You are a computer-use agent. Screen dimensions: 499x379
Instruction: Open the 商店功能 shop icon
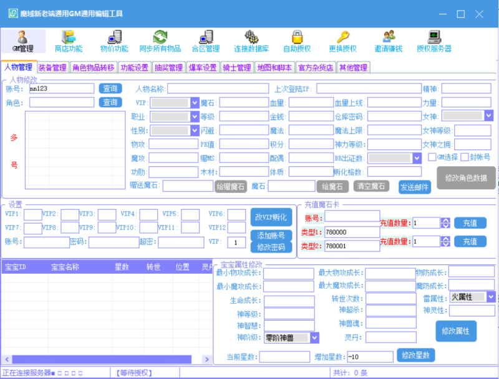69,41
